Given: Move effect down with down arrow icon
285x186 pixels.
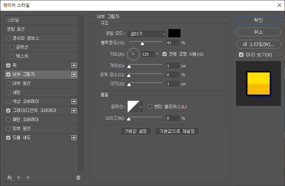Looking at the screenshot, I should [x=28, y=178].
